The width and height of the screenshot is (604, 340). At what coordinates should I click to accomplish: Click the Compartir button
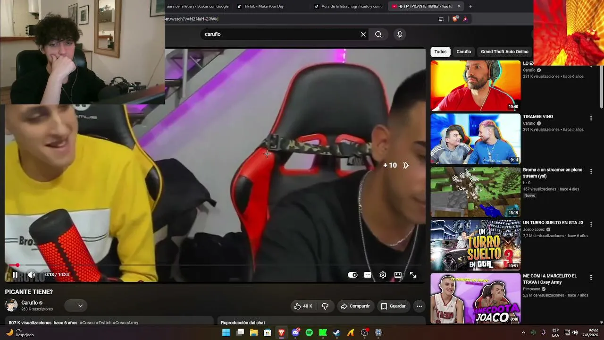355,306
